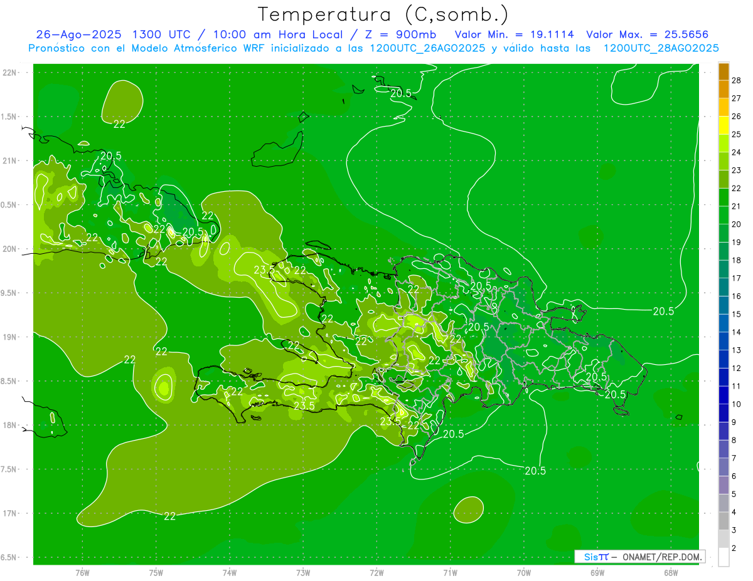Screen dimensions: 753x581
Task: Pick the lime swatch between 24 and 25
Action: pos(724,144)
